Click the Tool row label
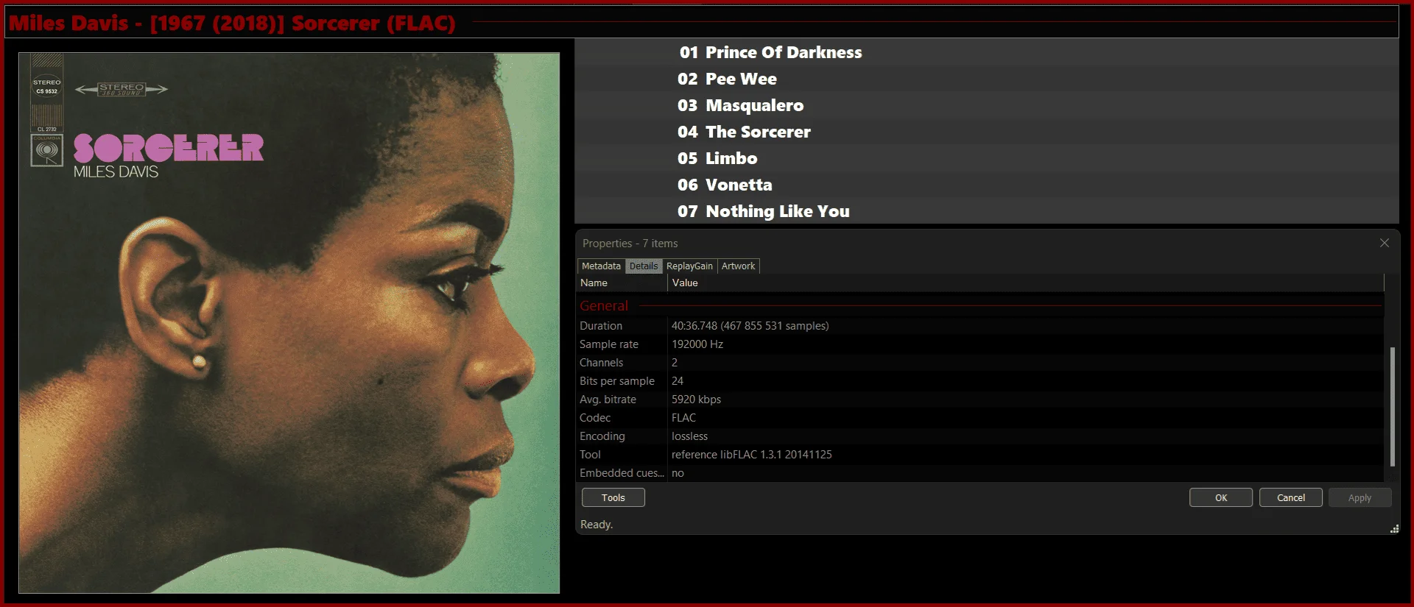 coord(590,455)
